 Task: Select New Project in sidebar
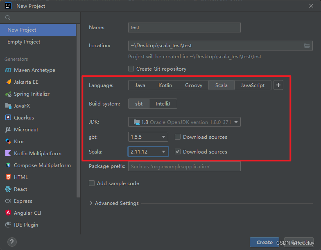[38, 30]
